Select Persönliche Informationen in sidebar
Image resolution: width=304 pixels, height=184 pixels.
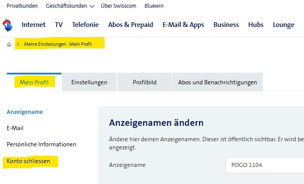click(41, 144)
